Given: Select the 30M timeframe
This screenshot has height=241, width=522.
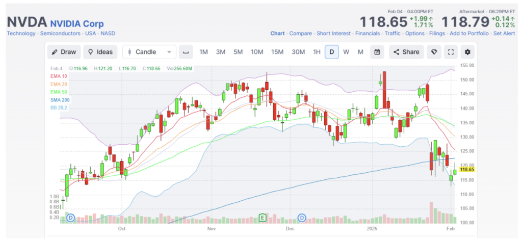Looking at the screenshot, I should [x=298, y=52].
